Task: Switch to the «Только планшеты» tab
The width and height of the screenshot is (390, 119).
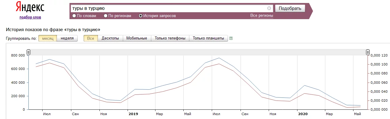Action: point(208,38)
